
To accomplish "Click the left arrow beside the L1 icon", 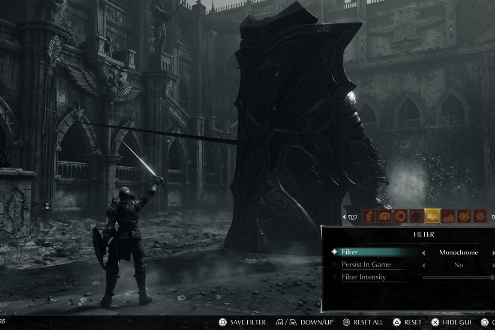I will [344, 217].
